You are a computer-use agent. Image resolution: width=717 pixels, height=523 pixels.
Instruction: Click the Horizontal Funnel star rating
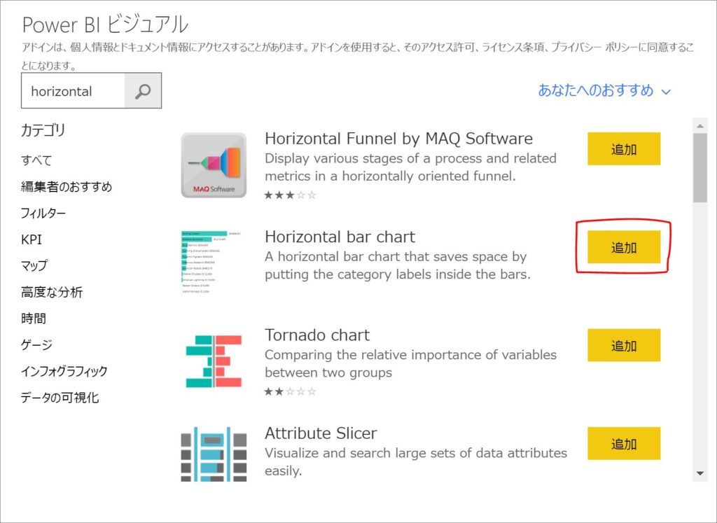click(291, 195)
